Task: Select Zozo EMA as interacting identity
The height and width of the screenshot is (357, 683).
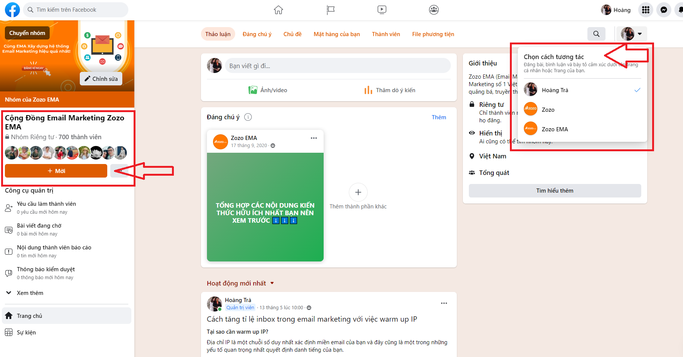Action: click(x=582, y=129)
